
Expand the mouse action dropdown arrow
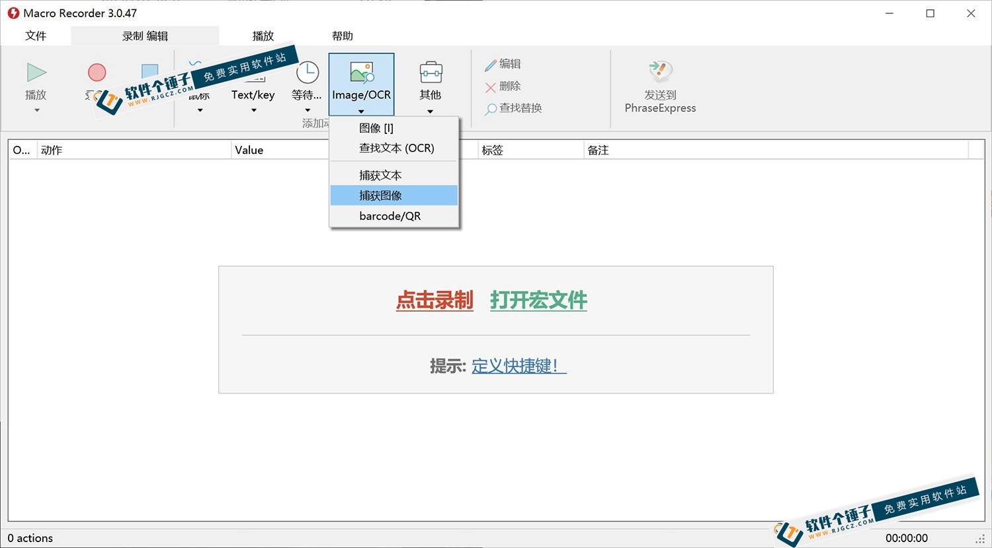200,110
